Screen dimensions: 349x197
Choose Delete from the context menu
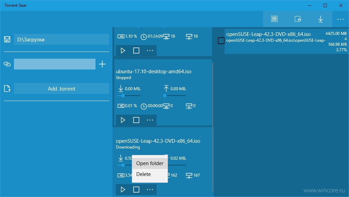click(x=150, y=174)
